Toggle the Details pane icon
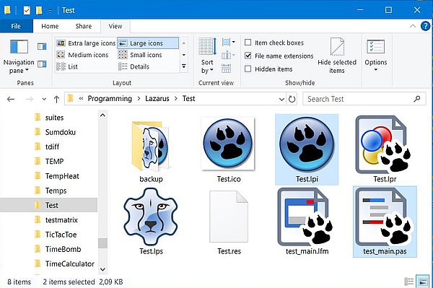Screen dimensions: 433x288 pos(42,64)
